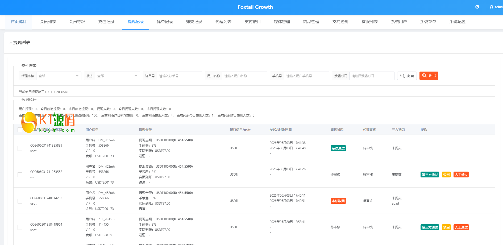Switch to the 账变记录 tab
Viewport: 503px width, 245px height.
[194, 22]
